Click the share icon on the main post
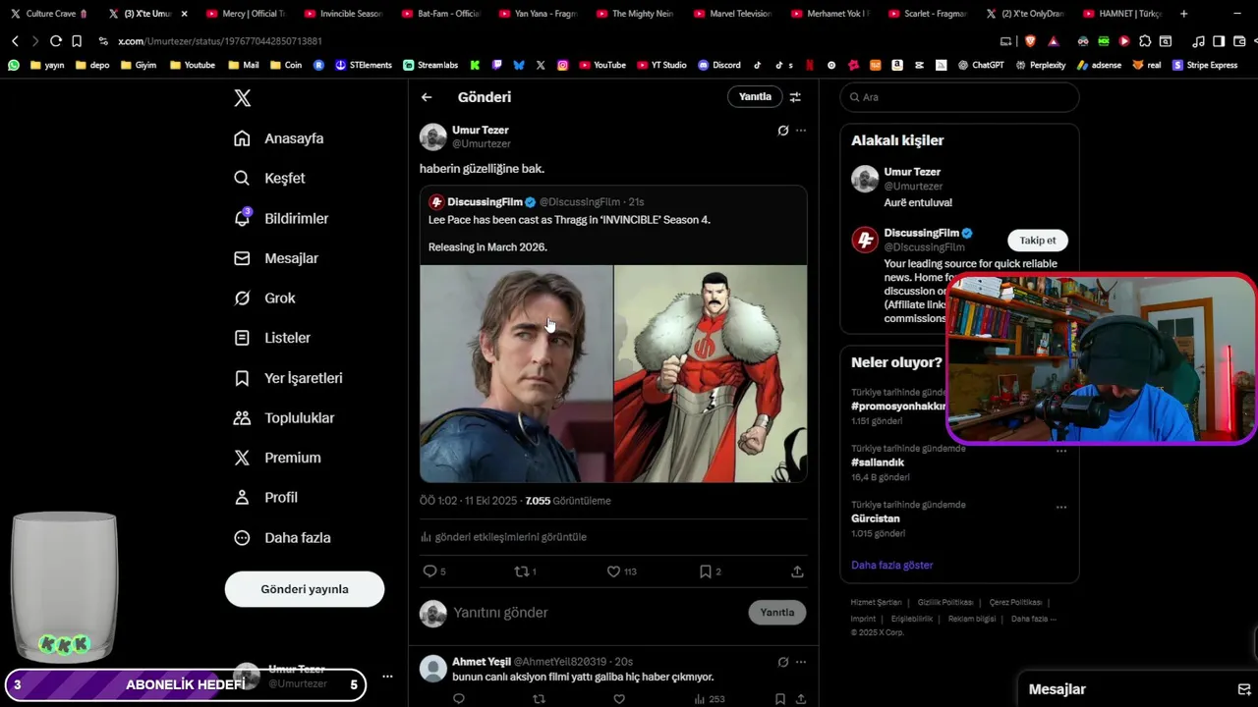 tap(797, 571)
